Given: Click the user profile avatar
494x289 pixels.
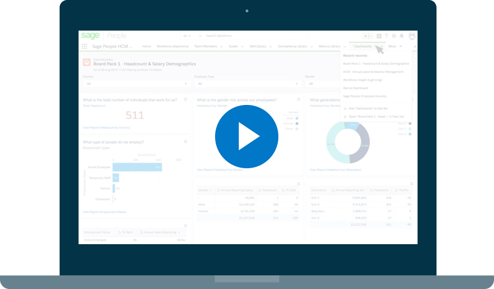Looking at the screenshot, I should pyautogui.click(x=411, y=36).
